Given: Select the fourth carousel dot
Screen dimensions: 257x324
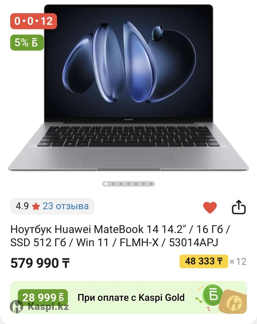Looking at the screenshot, I should pos(129,184).
